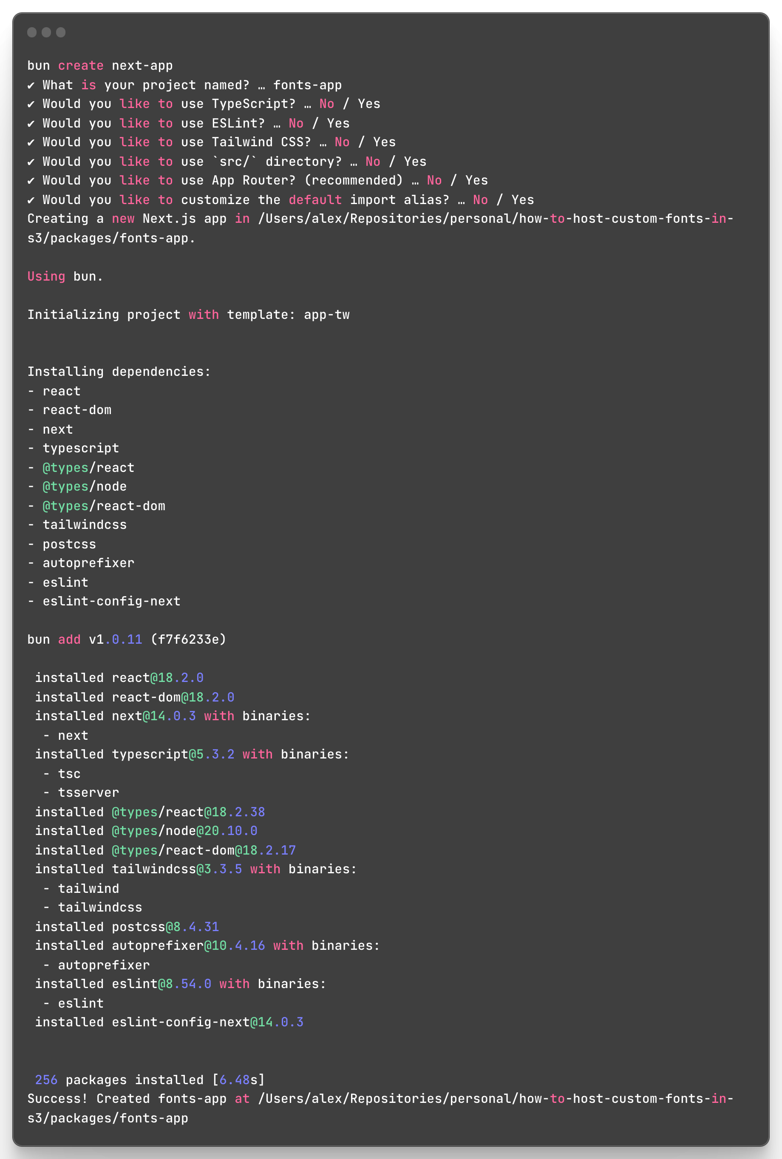Click "- postcss" in the dependencies list
Screen dimensions: 782x1159
tap(62, 544)
